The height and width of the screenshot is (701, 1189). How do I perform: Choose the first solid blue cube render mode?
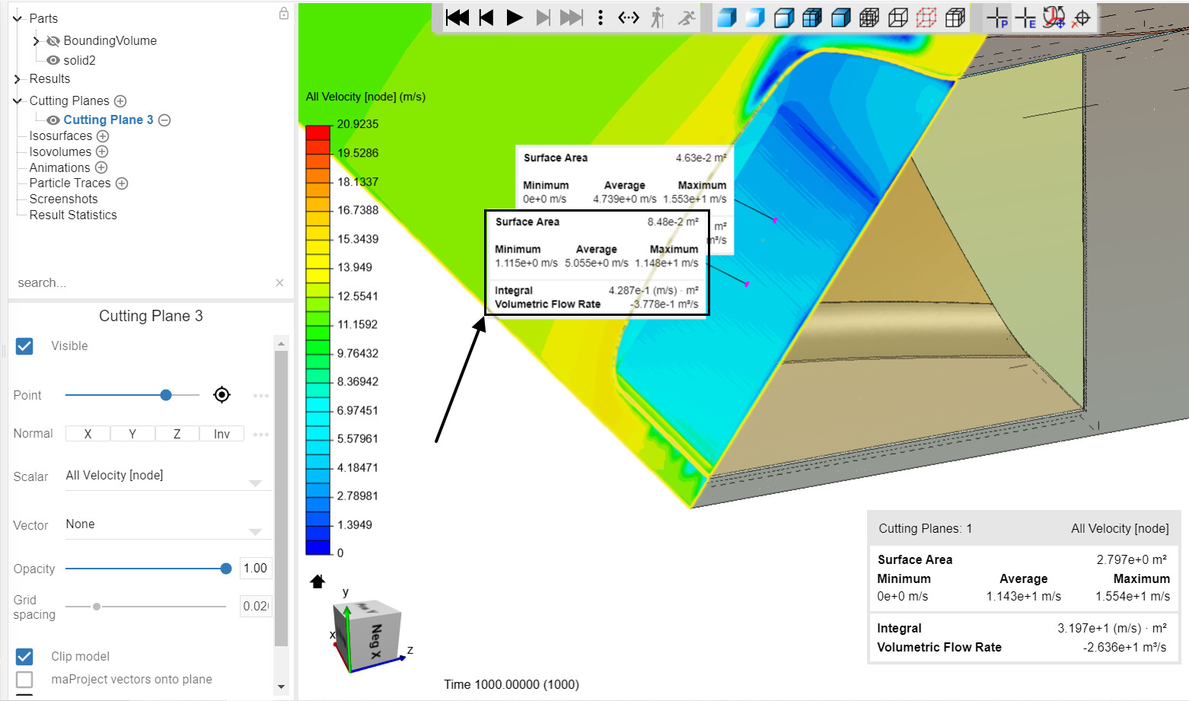tap(727, 18)
